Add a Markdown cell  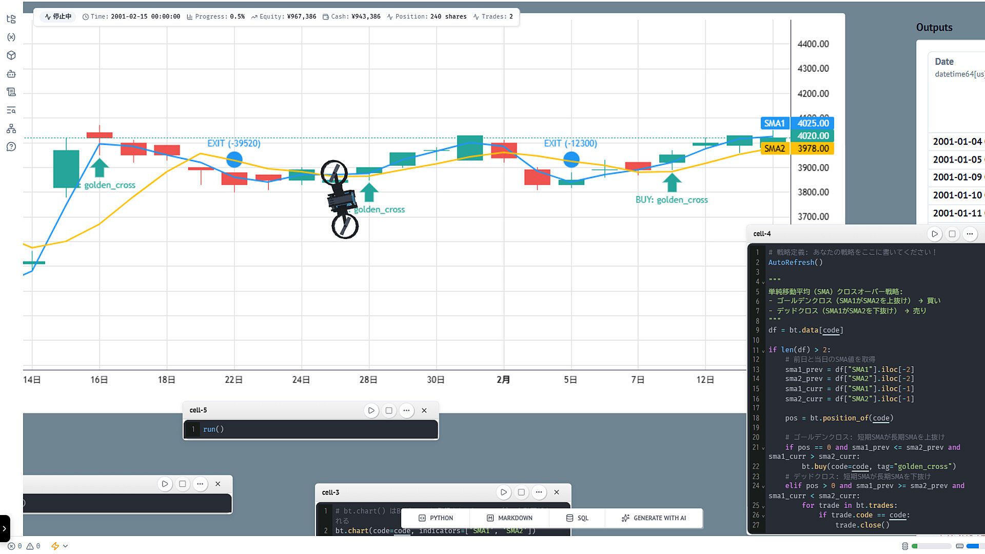509,518
